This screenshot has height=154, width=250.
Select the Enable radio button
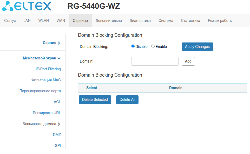(x=153, y=46)
